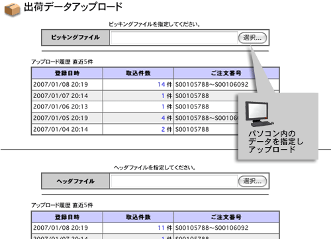Click ご注文番号 column header in first table
The width and height of the screenshot is (331, 239).
[226, 73]
